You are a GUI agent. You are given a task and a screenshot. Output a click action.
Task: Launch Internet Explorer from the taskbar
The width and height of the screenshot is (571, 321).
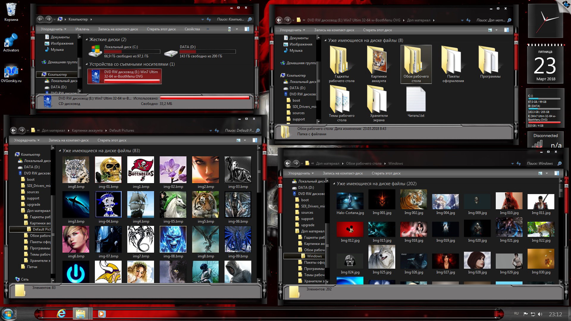61,314
